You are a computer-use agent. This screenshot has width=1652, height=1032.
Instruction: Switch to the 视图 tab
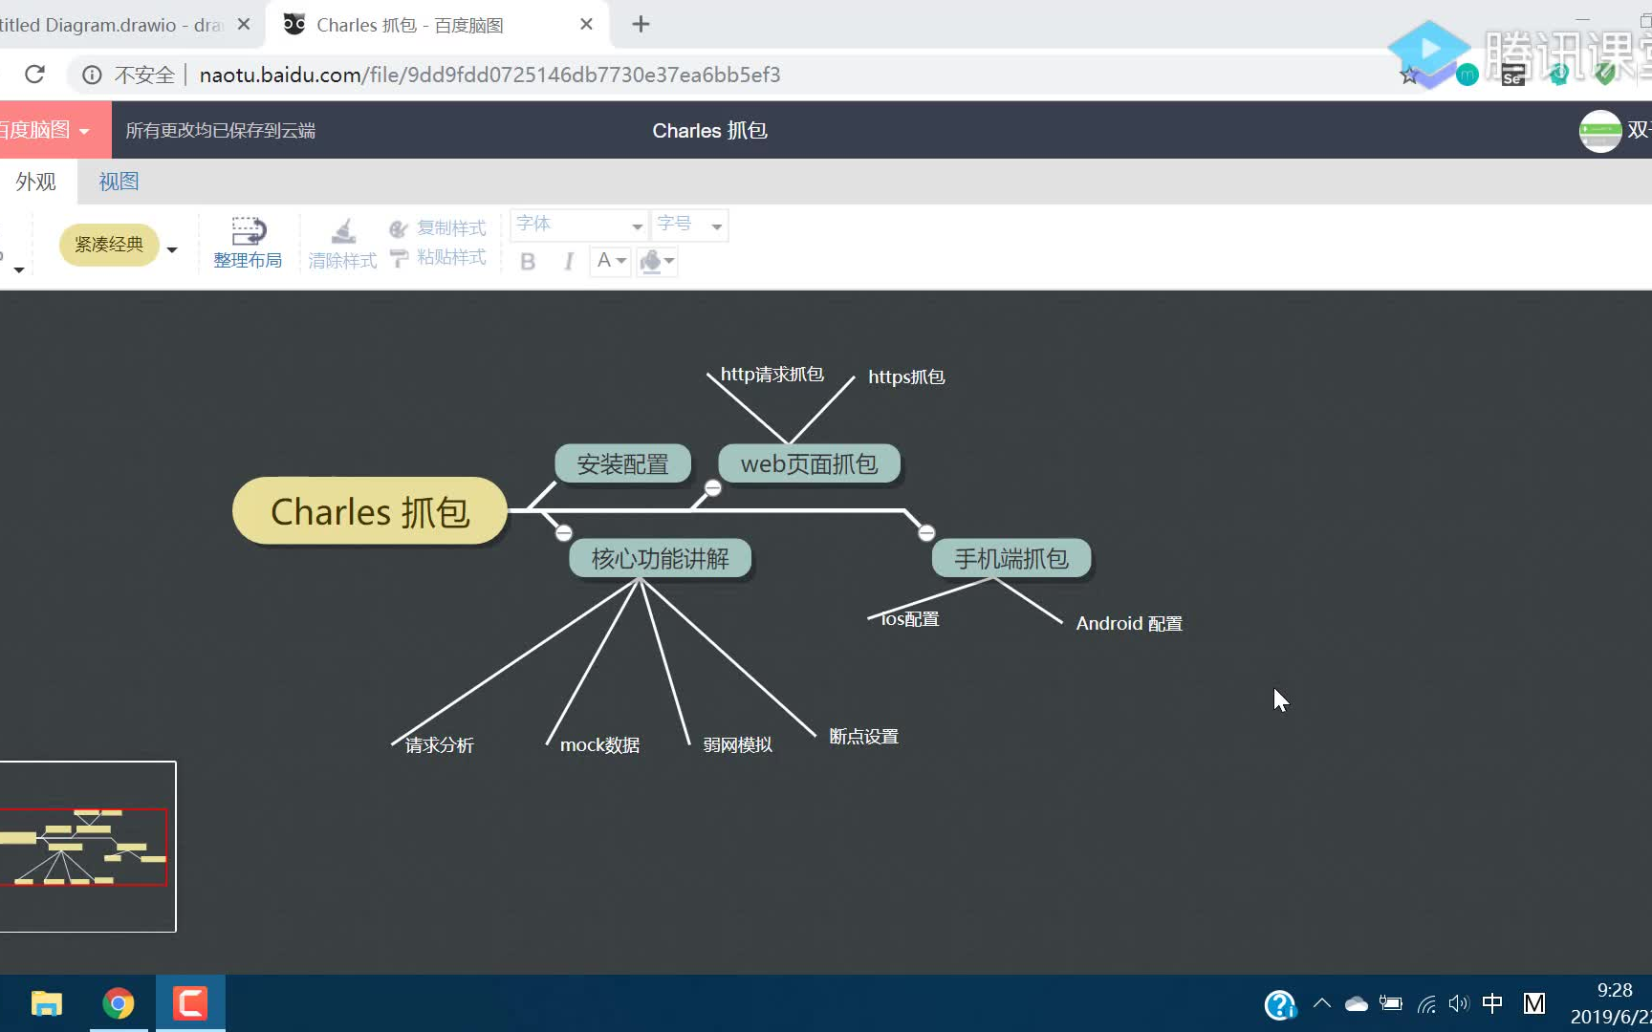[x=120, y=182]
